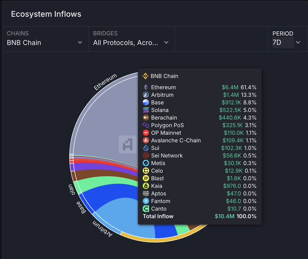Click the Polygon PoS icon
Image resolution: width=308 pixels, height=259 pixels.
(146, 125)
